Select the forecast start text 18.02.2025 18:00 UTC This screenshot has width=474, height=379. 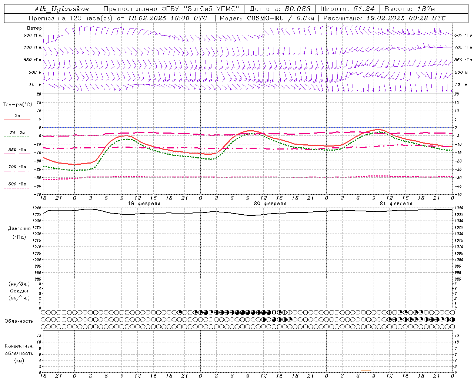[167, 18]
